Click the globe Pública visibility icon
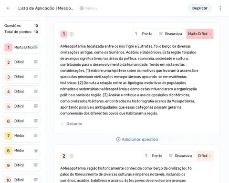Image resolution: width=229 pixels, height=183 pixels. click(82, 8)
